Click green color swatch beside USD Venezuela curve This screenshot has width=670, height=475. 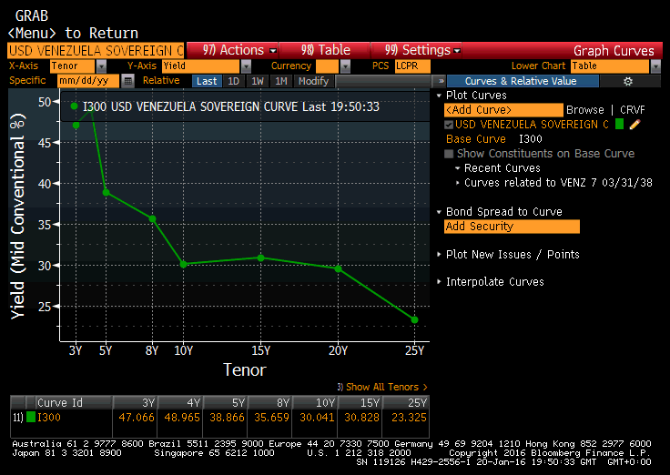[619, 124]
